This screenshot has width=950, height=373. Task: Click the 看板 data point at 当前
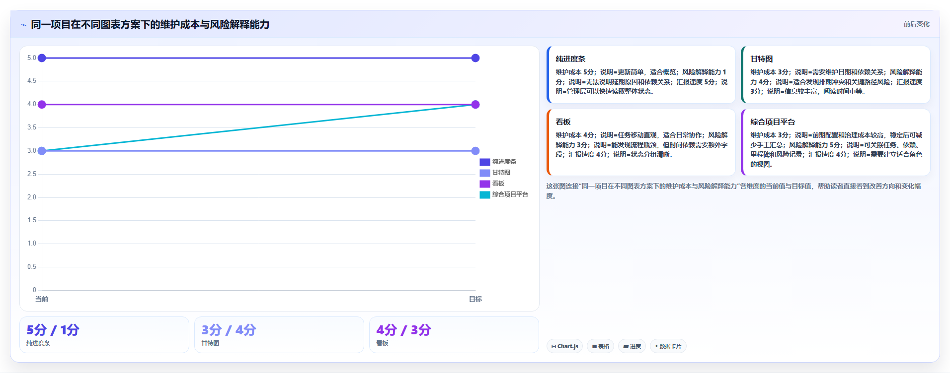click(42, 104)
